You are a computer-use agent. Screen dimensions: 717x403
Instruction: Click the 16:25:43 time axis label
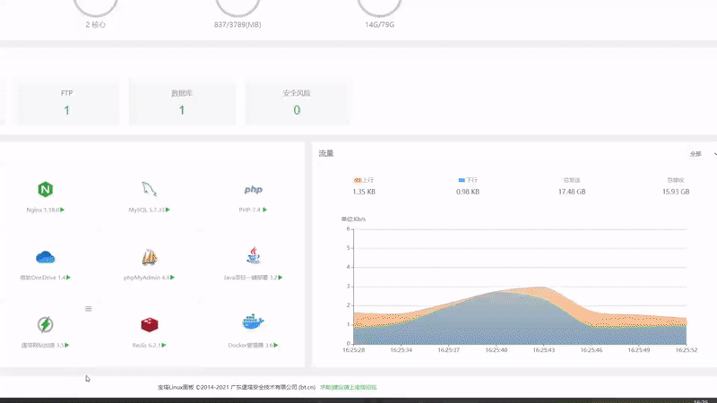coord(544,350)
